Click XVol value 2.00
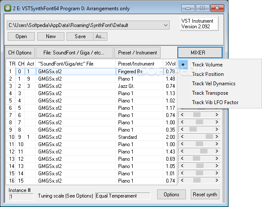262x207 pixels. (x=170, y=137)
